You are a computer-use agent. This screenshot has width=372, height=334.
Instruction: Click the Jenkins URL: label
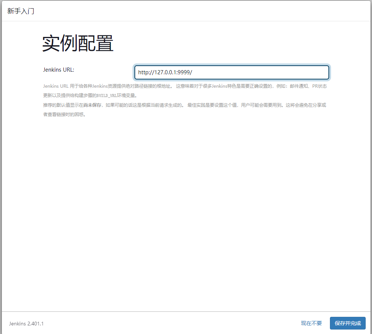point(58,70)
